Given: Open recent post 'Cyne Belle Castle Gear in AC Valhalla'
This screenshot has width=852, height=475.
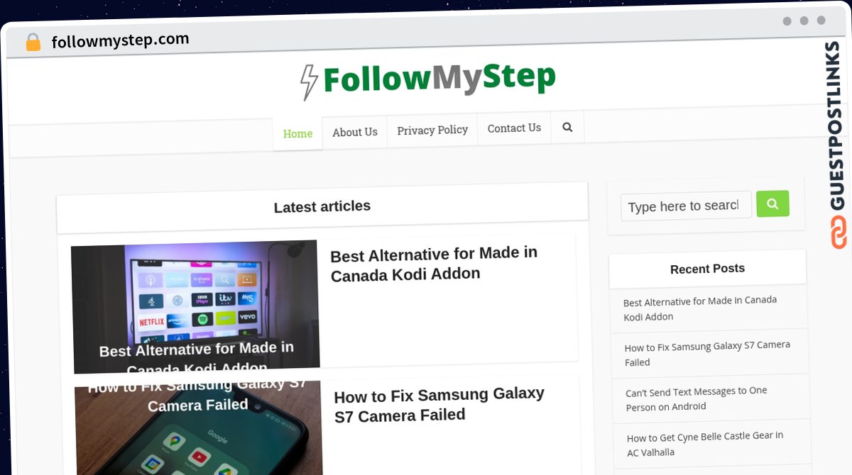Looking at the screenshot, I should click(x=705, y=444).
